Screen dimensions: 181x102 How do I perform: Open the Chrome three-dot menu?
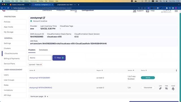tap(179, 8)
